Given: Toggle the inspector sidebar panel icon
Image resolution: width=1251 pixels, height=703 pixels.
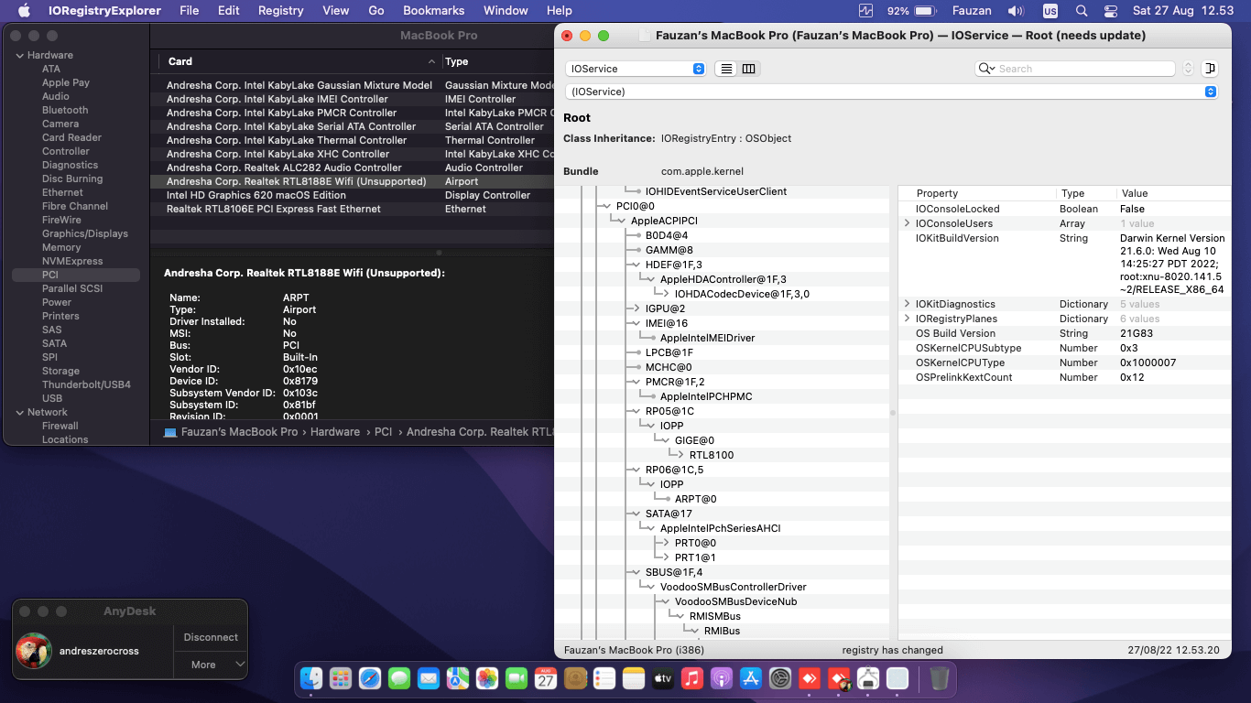Looking at the screenshot, I should point(1210,69).
